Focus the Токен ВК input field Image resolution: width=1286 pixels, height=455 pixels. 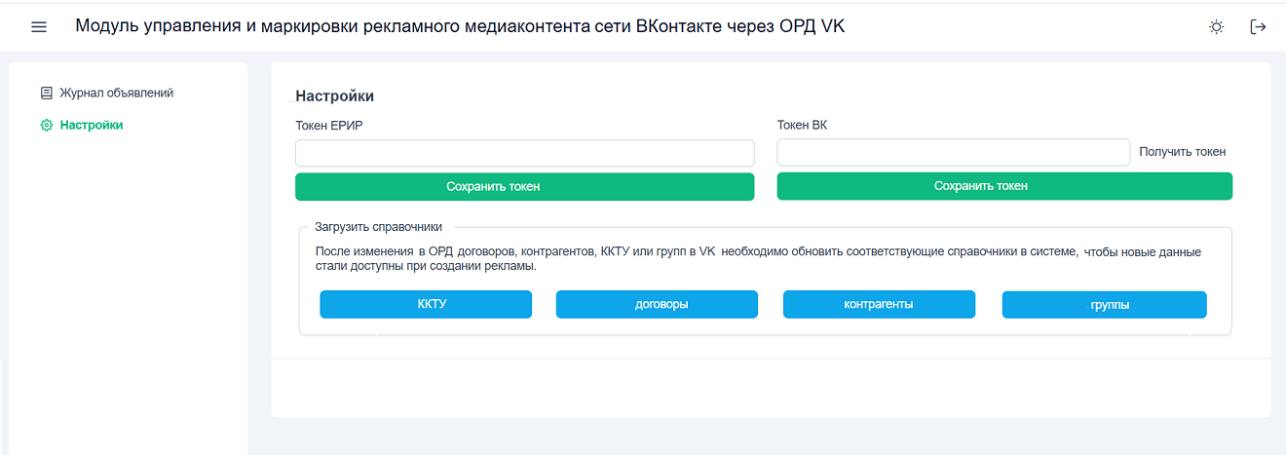(953, 153)
